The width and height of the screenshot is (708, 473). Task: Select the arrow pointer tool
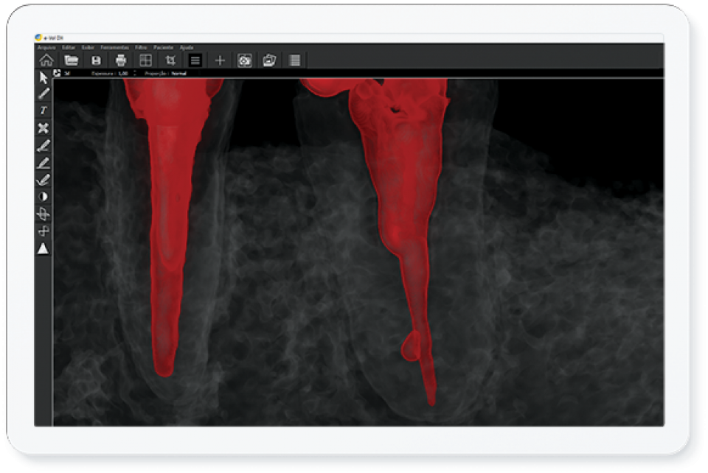pos(44,78)
